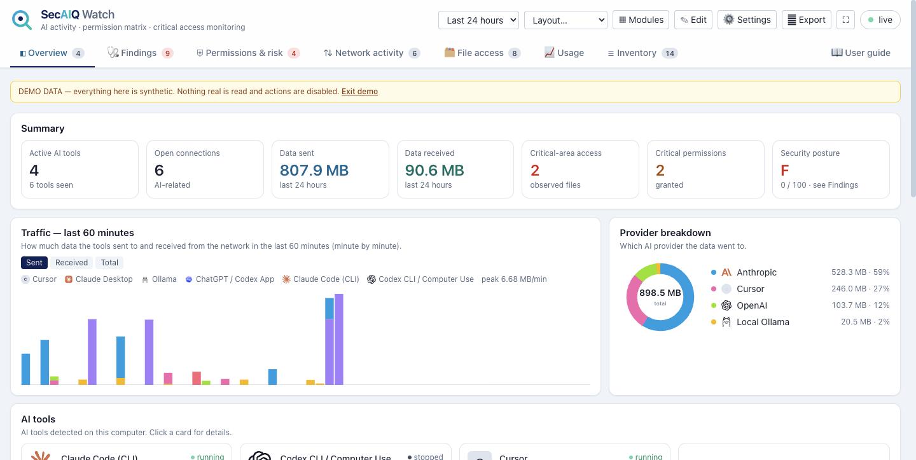Click the Inventory list icon
Viewport: 916px width, 460px height.
click(611, 53)
